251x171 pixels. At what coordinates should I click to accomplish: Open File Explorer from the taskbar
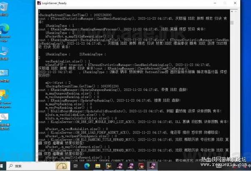coord(98,166)
